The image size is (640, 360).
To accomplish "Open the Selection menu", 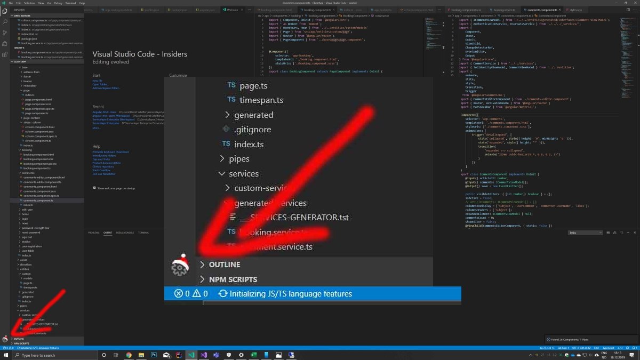I will pos(29,3).
